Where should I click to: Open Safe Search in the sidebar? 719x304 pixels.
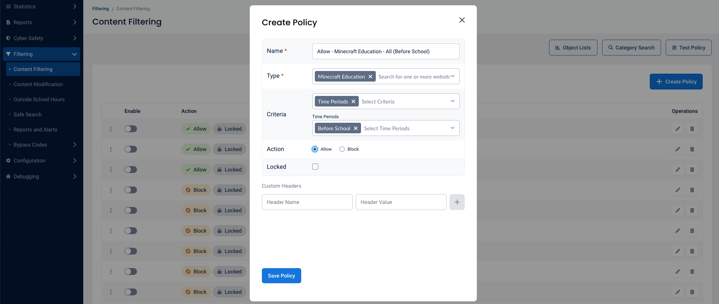28,114
